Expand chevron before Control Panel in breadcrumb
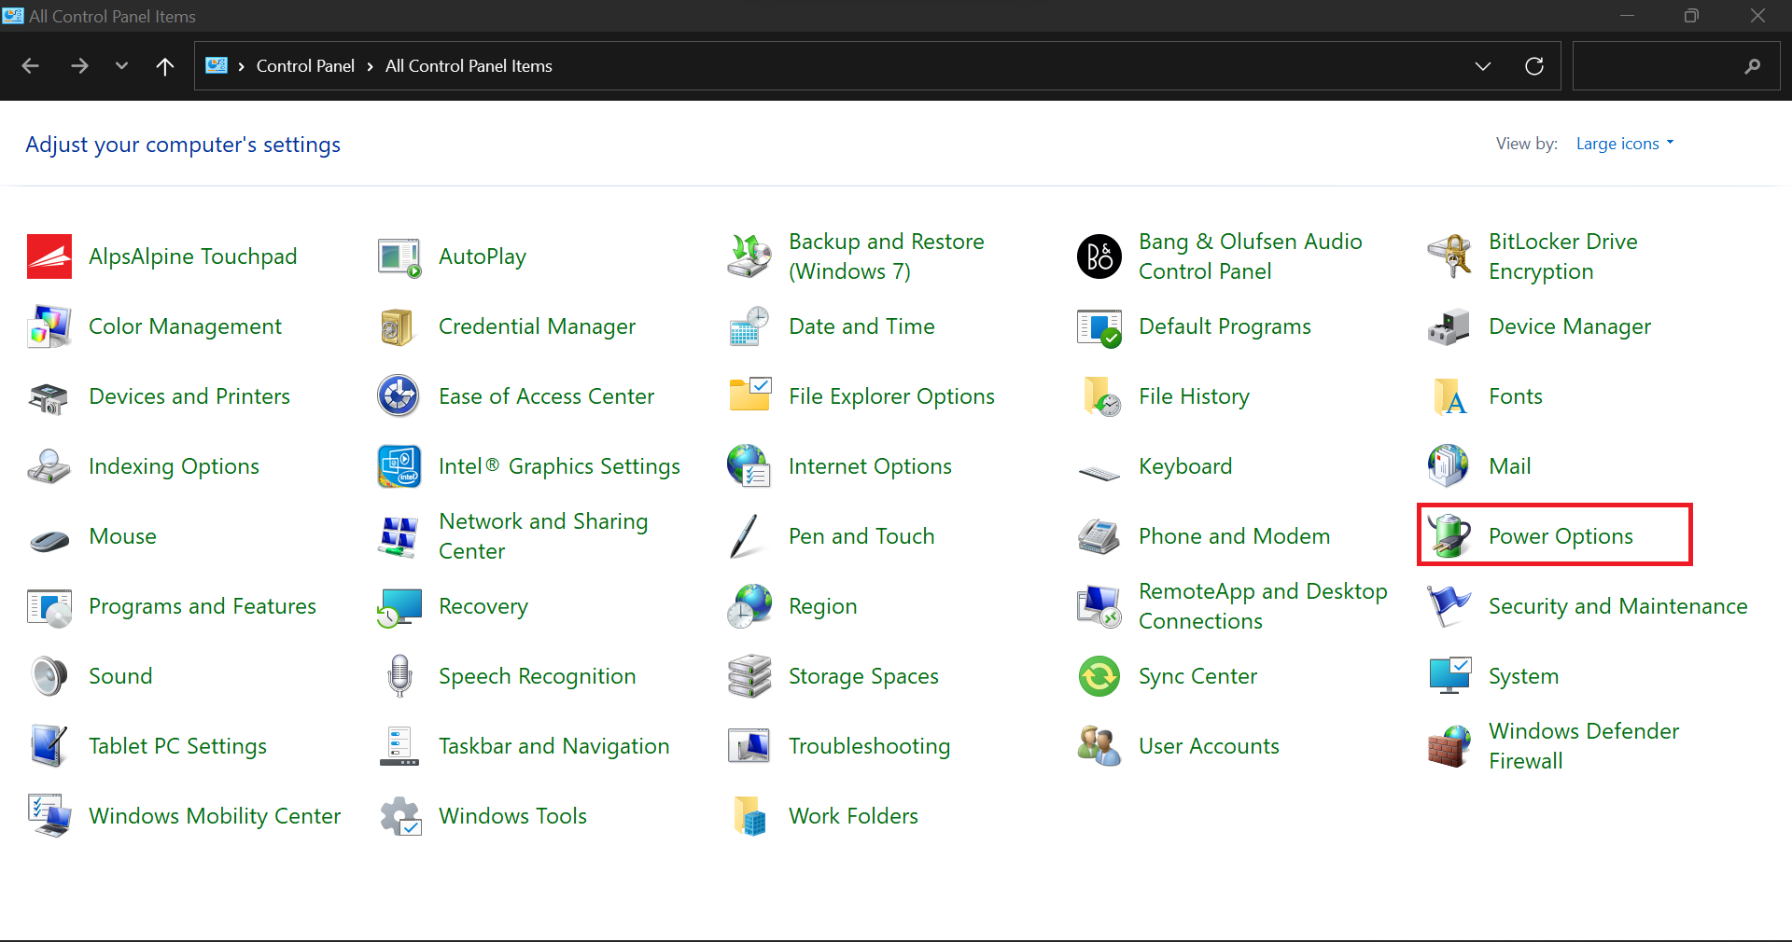Viewport: 1792px width, 942px height. (241, 66)
